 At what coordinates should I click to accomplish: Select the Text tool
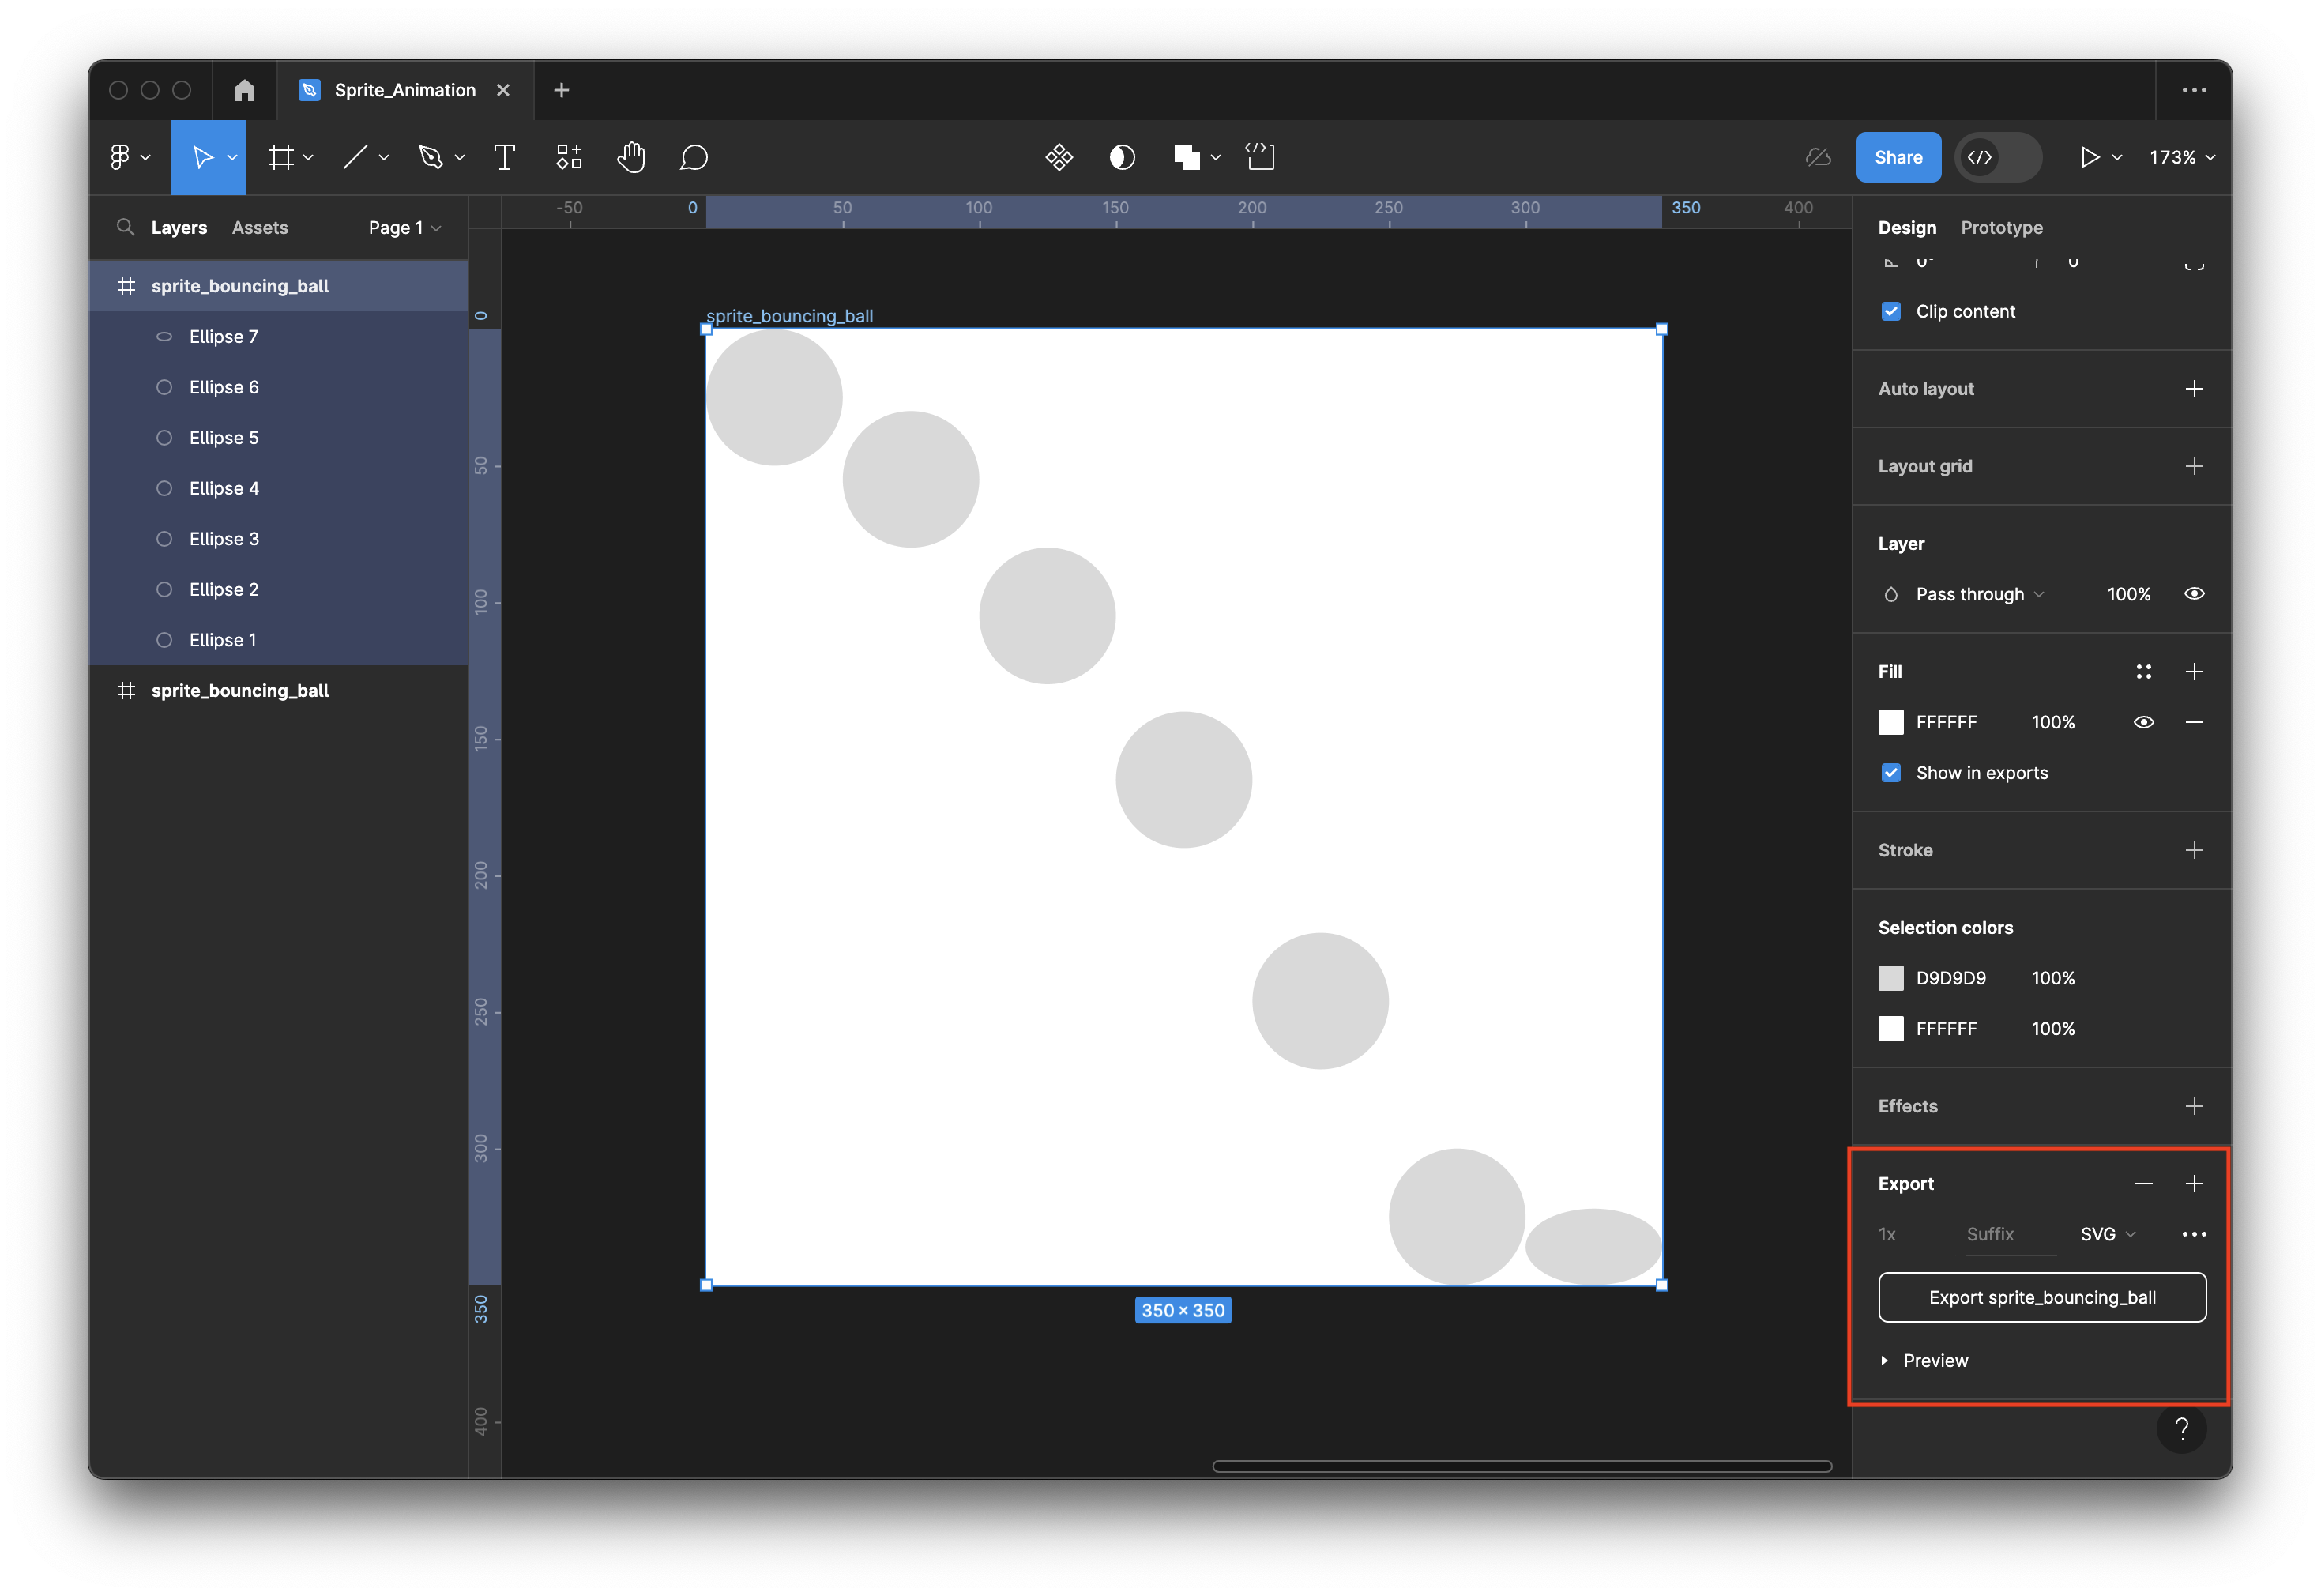point(505,157)
